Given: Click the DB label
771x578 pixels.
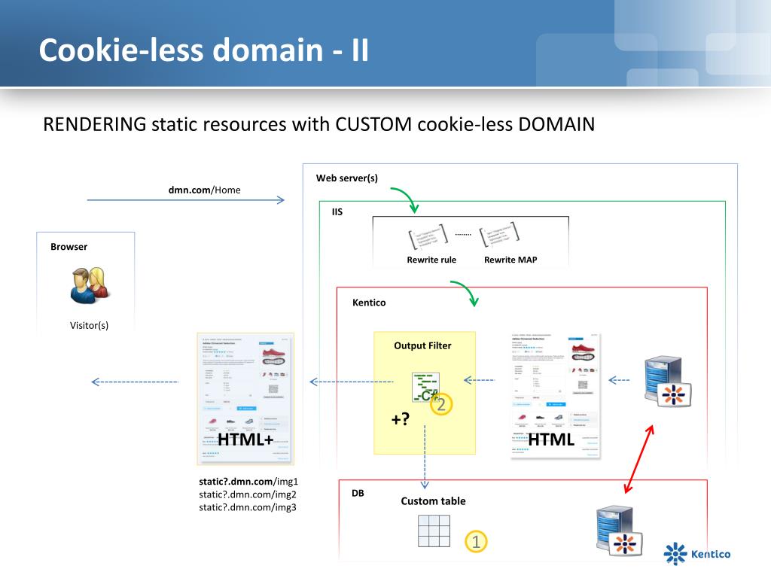Looking at the screenshot, I should [358, 493].
